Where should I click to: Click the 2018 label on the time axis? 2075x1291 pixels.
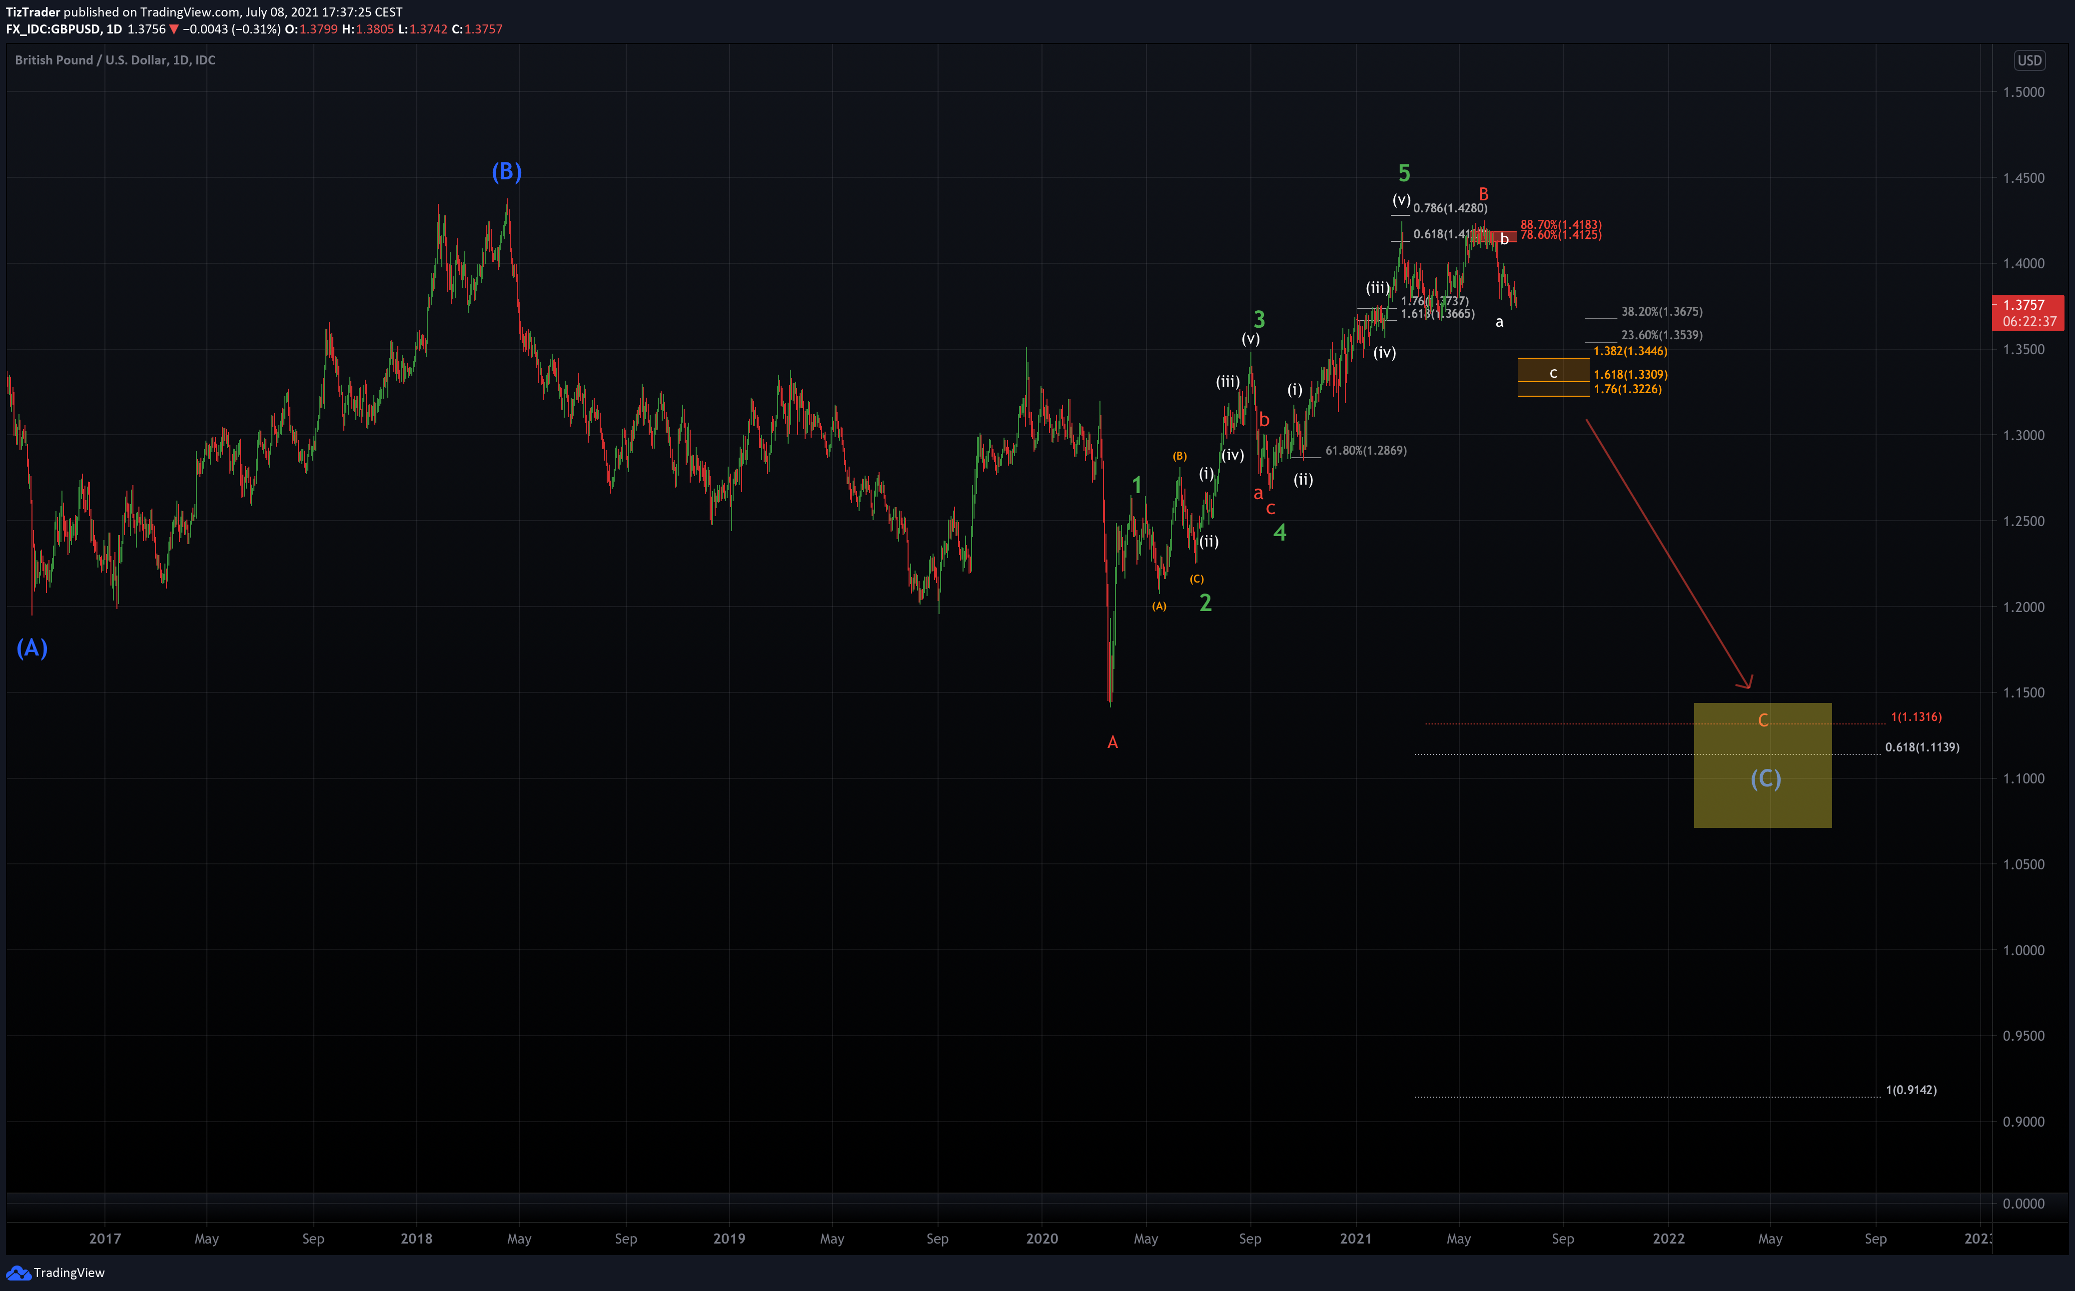[416, 1239]
